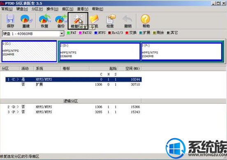Screen dimensions: 227x160
Task: Select the F: partition block in disk map
Action: coord(181,51)
